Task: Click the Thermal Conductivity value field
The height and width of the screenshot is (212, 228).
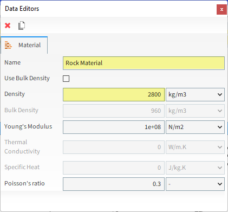Action: (114, 147)
